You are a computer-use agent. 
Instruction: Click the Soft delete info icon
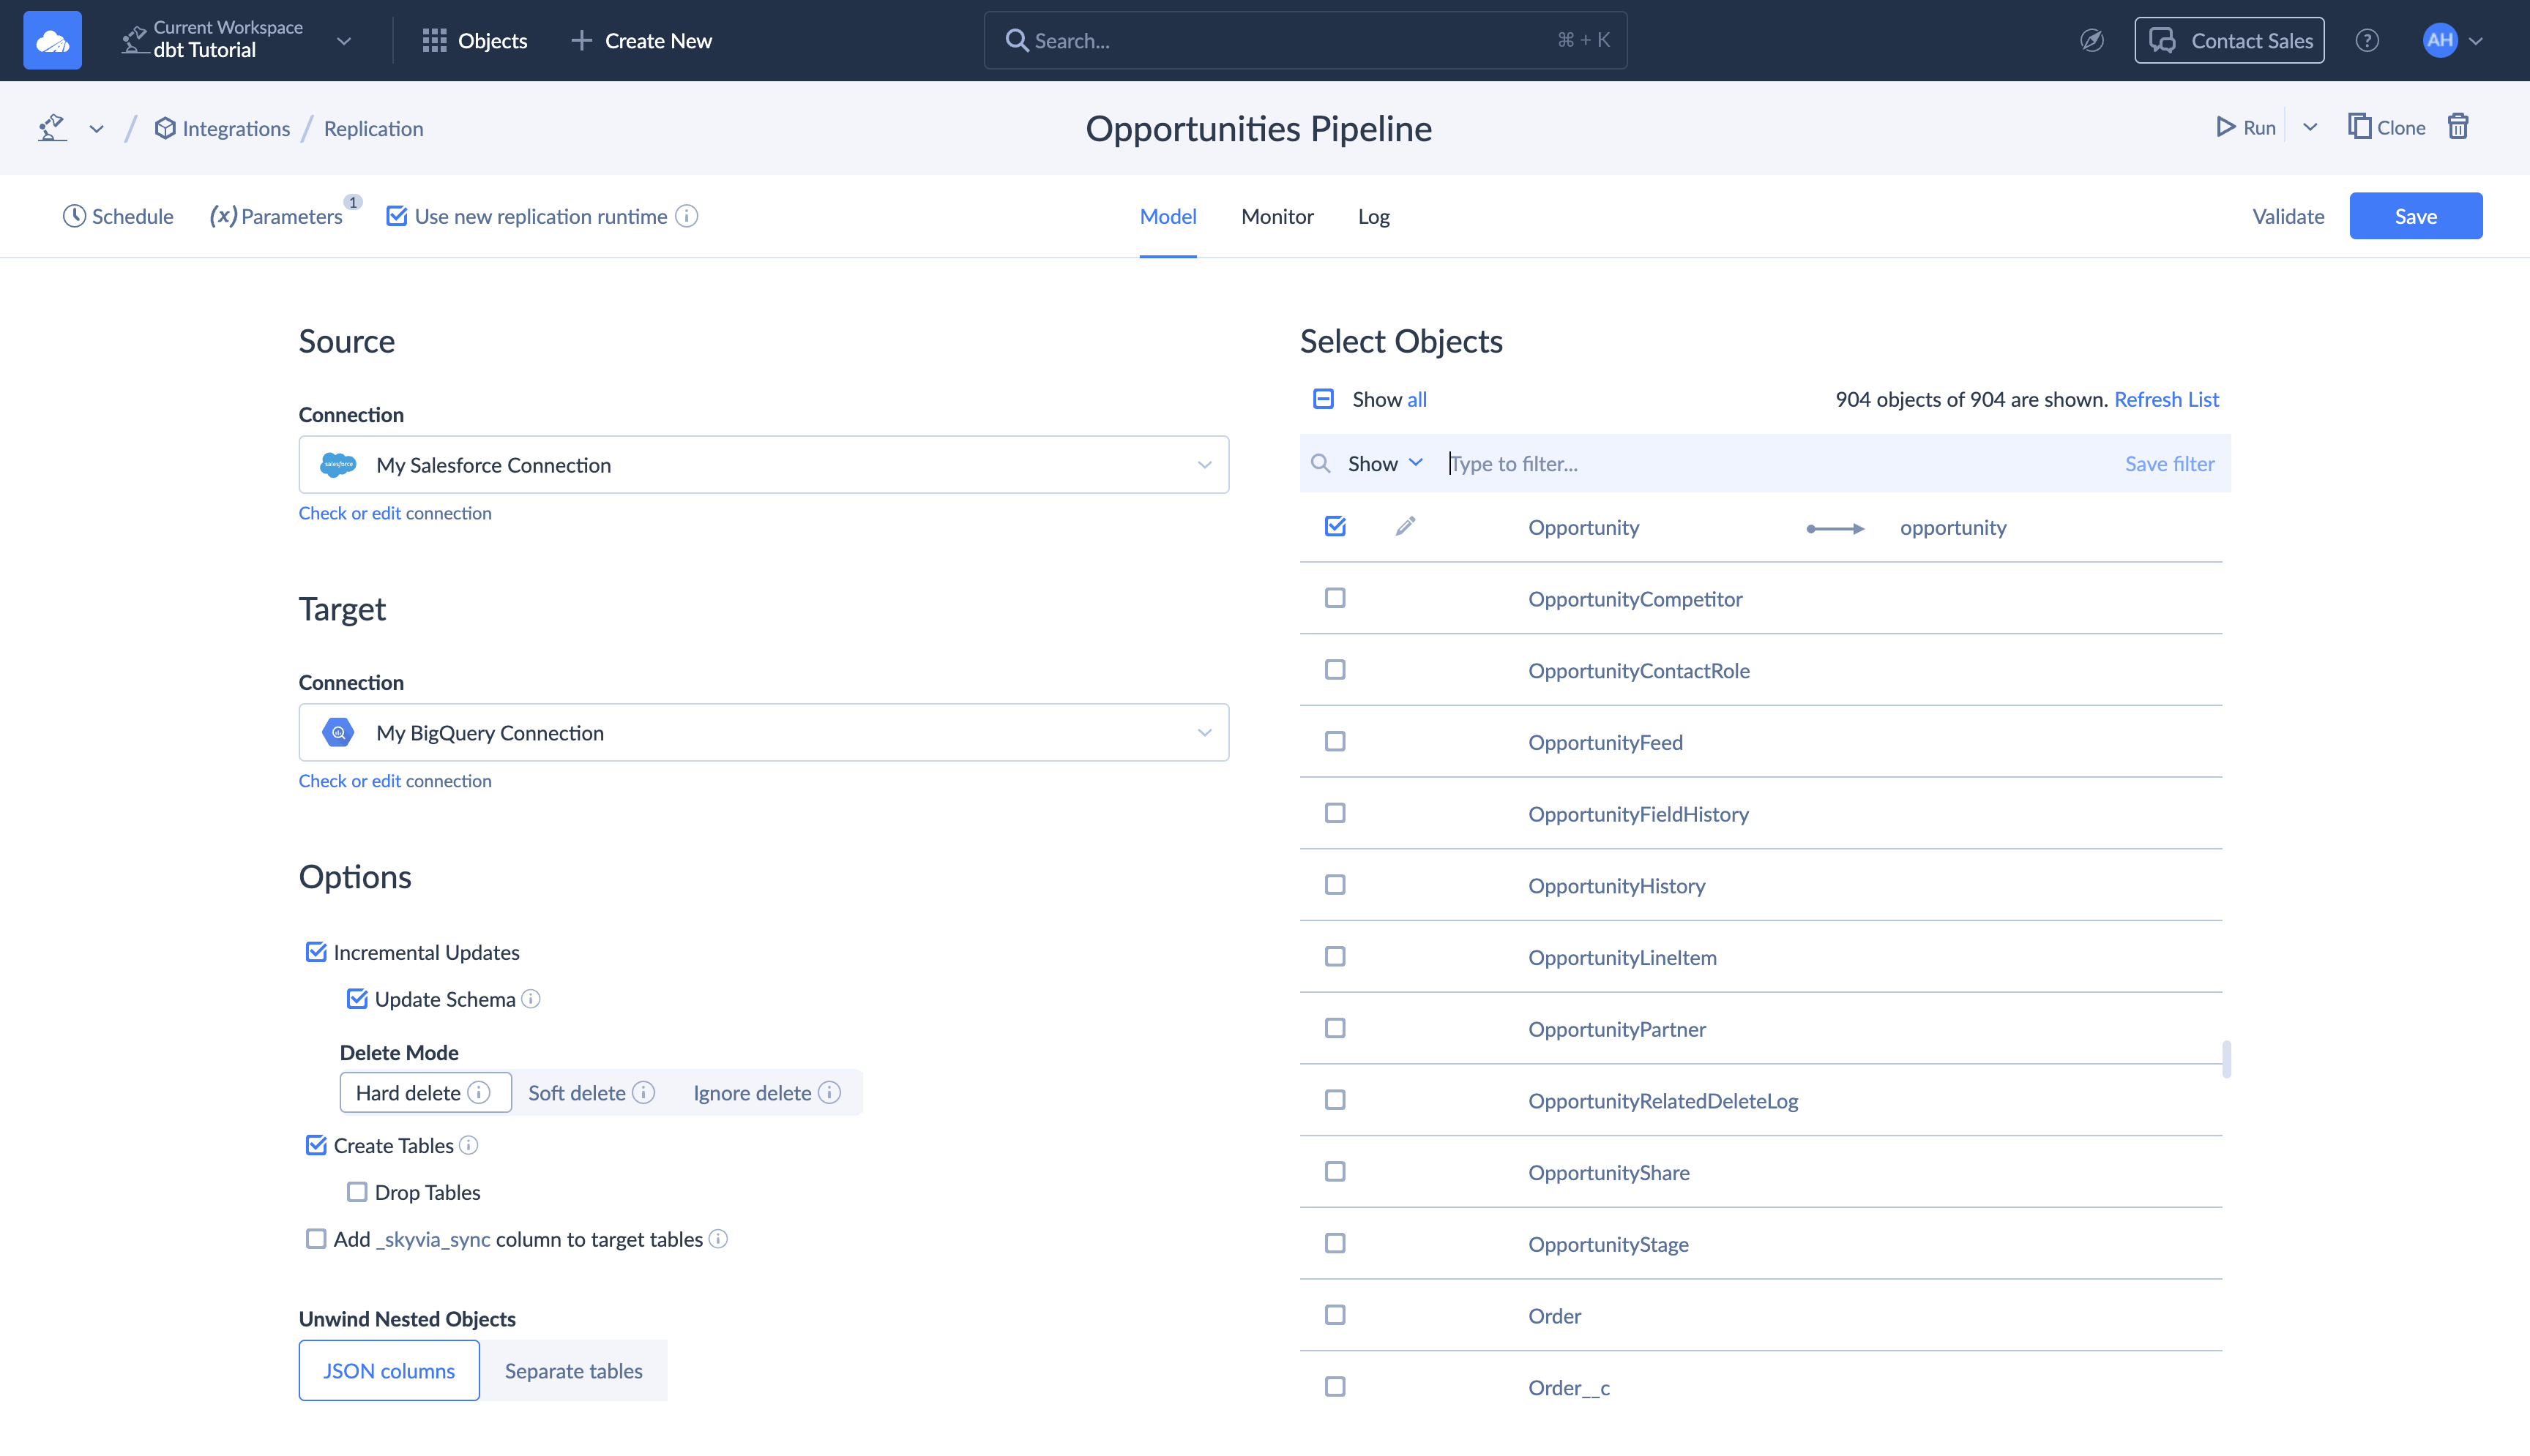(644, 1092)
